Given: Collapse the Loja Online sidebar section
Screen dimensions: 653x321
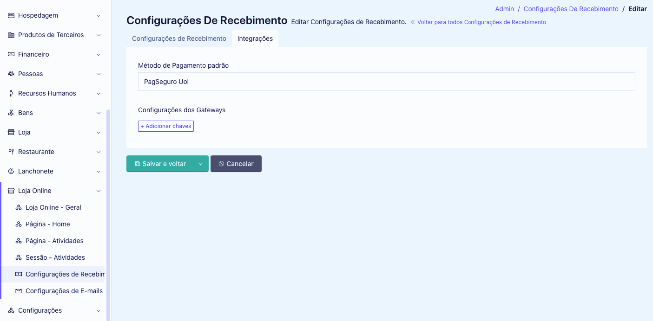Looking at the screenshot, I should tap(98, 191).
